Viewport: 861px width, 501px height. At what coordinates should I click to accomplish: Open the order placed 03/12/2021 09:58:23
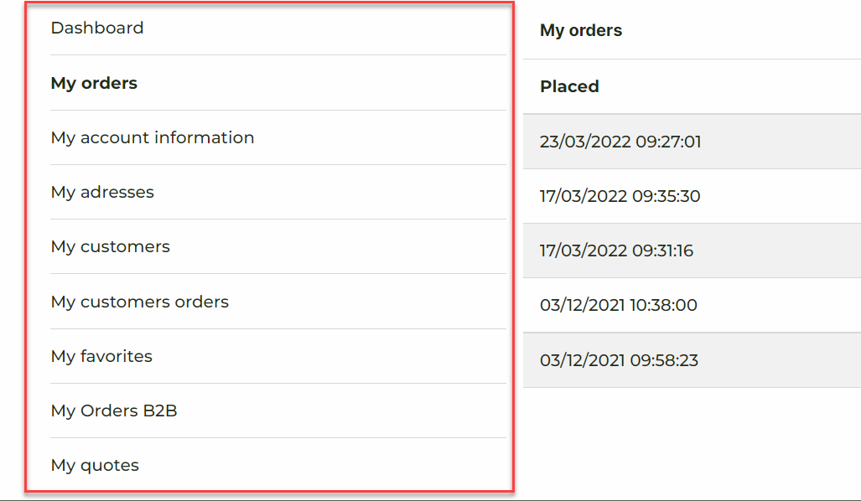(x=619, y=360)
